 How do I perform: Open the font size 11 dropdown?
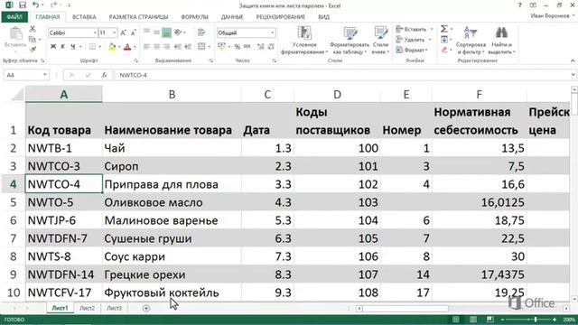(x=115, y=32)
